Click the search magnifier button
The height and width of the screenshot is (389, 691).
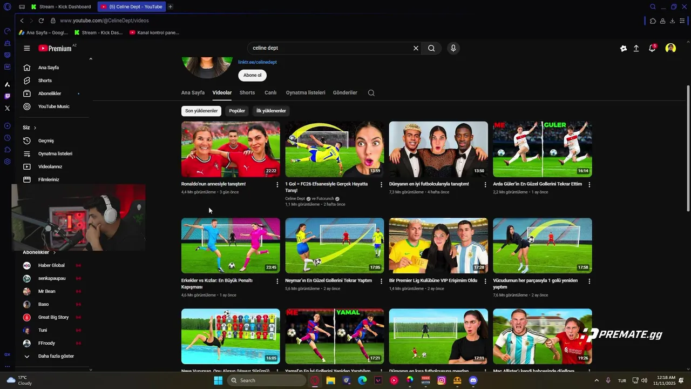click(431, 48)
